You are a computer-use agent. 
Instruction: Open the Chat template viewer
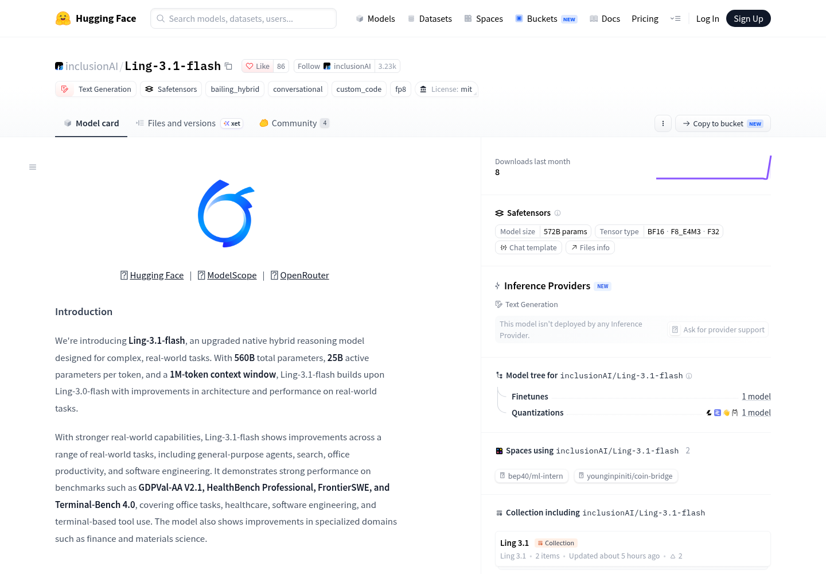[528, 247]
